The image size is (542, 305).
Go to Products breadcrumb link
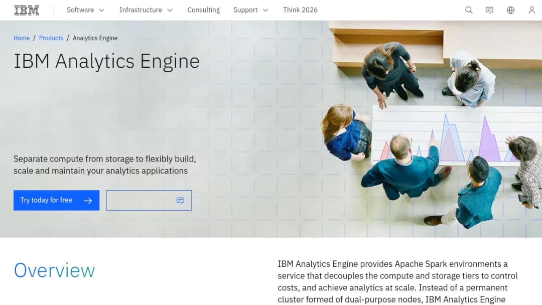coord(51,38)
